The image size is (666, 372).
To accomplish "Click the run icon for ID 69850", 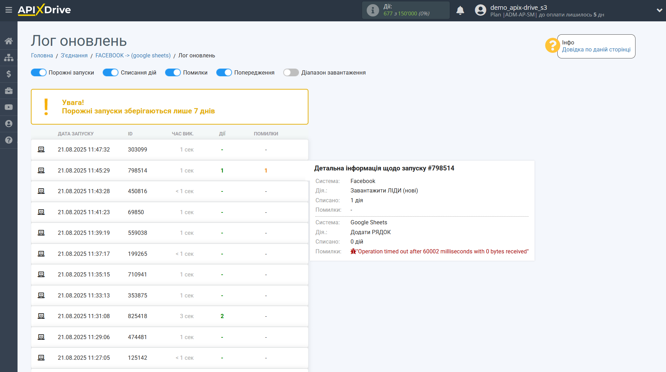I will (41, 212).
